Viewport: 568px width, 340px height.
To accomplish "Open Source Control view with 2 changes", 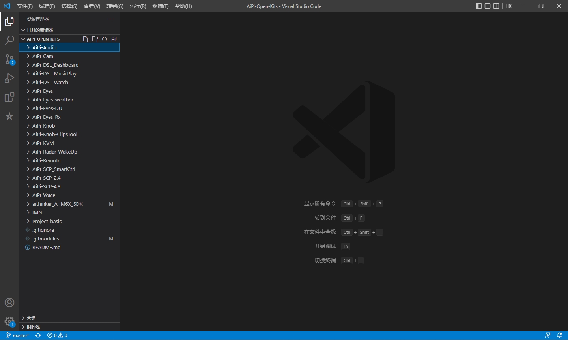I will coord(9,59).
